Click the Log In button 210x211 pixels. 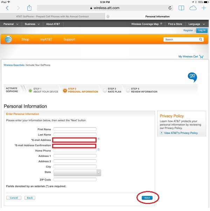202,30
